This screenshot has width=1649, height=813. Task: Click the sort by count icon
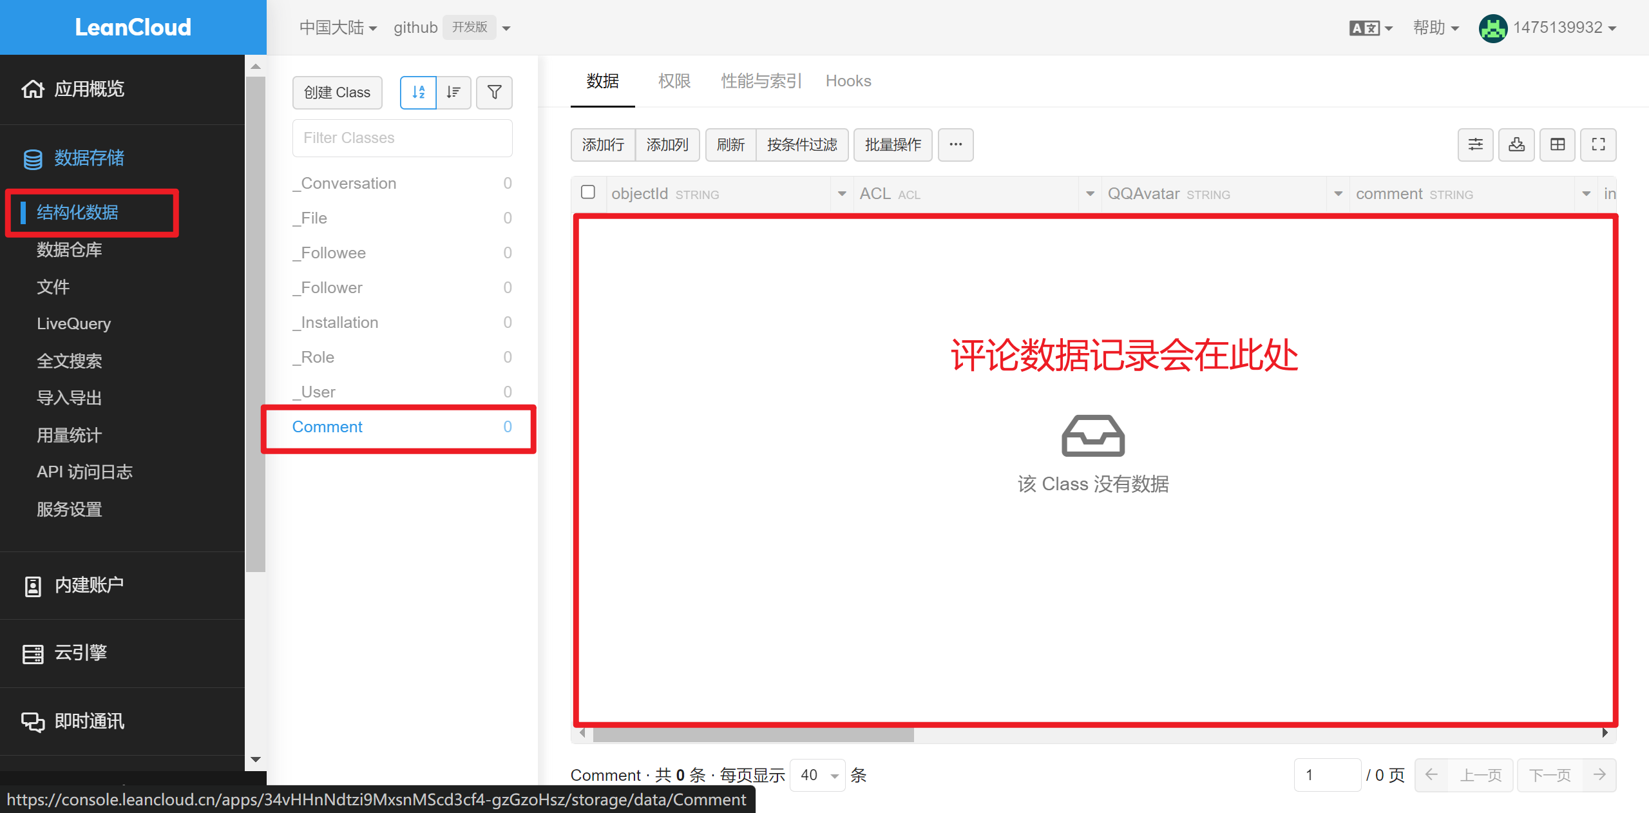[453, 93]
